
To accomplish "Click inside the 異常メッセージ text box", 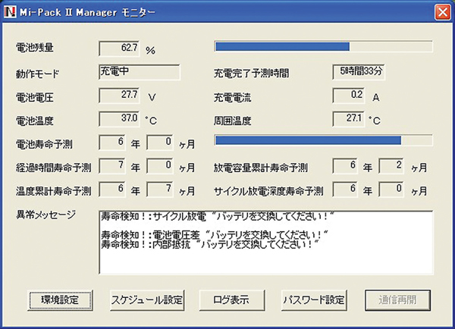I will pyautogui.click(x=265, y=241).
